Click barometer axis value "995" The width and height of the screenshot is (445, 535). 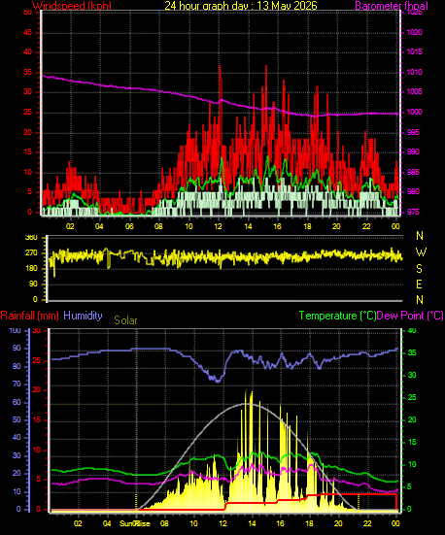413,132
